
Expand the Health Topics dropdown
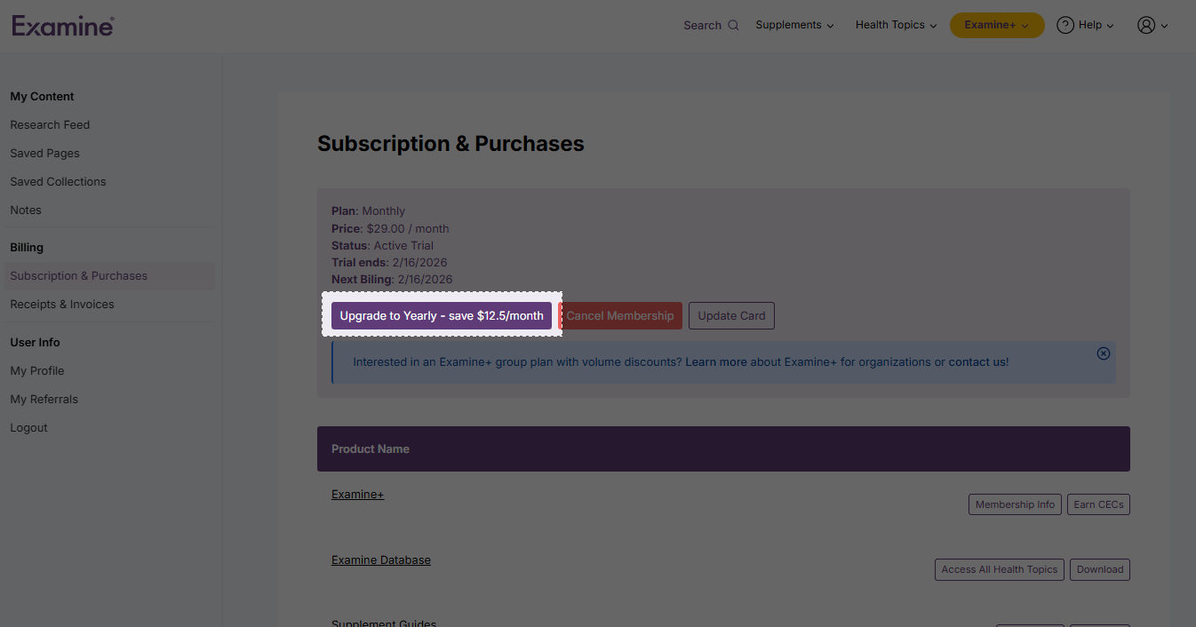coord(896,25)
